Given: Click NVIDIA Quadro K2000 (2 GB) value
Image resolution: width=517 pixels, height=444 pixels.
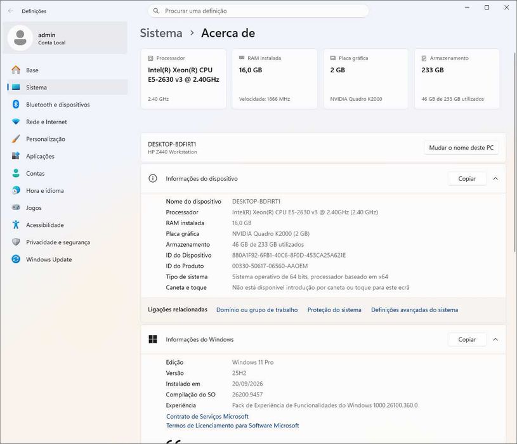Looking at the screenshot, I should click(271, 233).
